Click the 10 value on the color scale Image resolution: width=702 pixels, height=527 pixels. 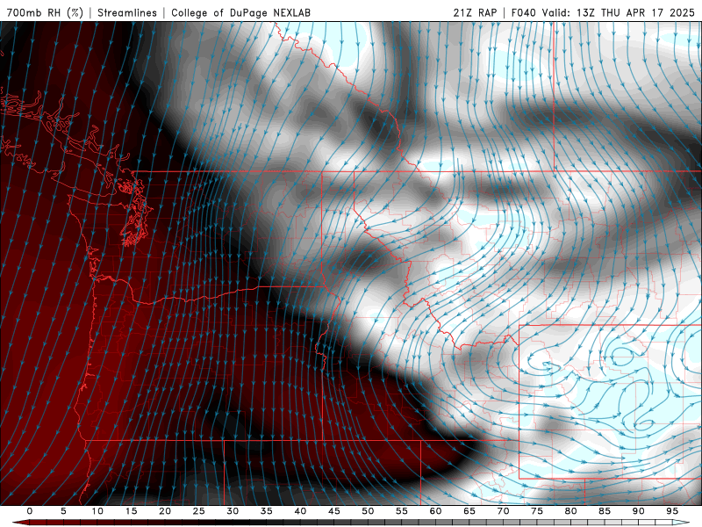point(97,511)
